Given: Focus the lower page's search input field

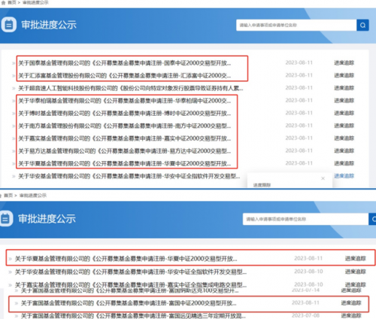Looking at the screenshot, I should pos(305,219).
